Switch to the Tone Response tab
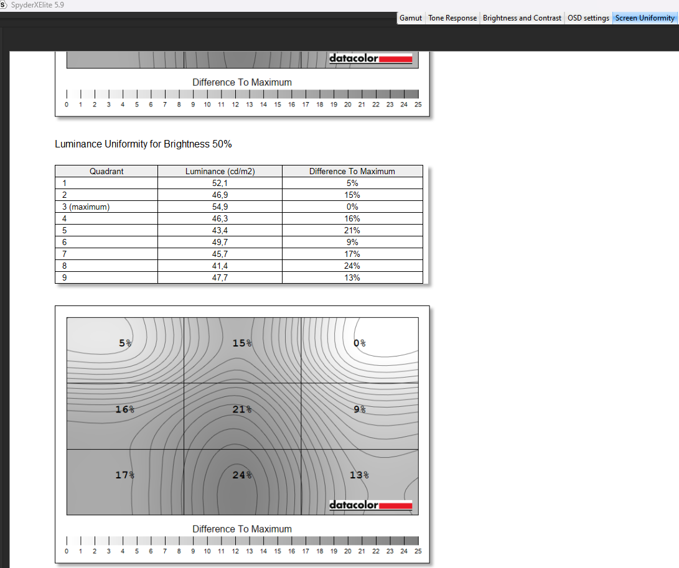This screenshot has width=679, height=568. coord(452,18)
